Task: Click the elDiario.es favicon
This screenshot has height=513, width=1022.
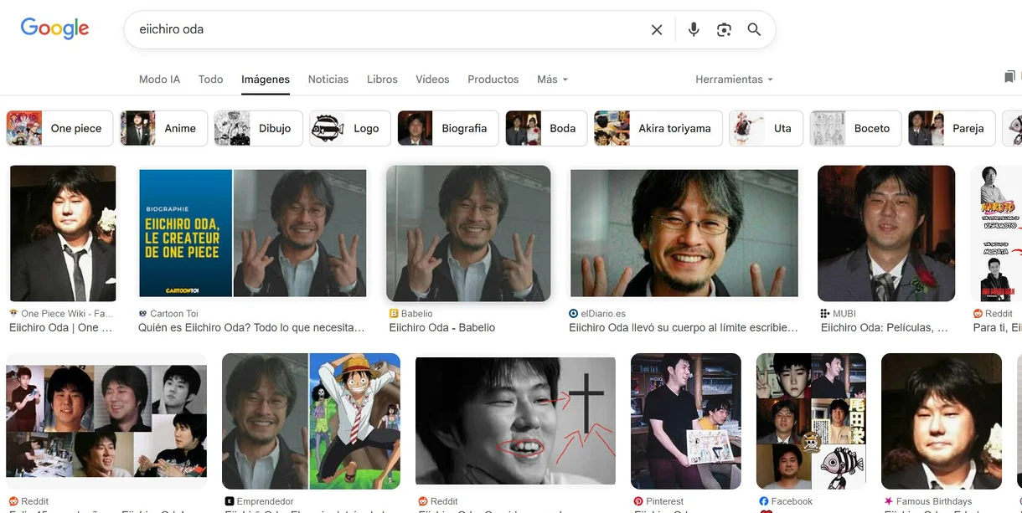Action: [x=574, y=313]
